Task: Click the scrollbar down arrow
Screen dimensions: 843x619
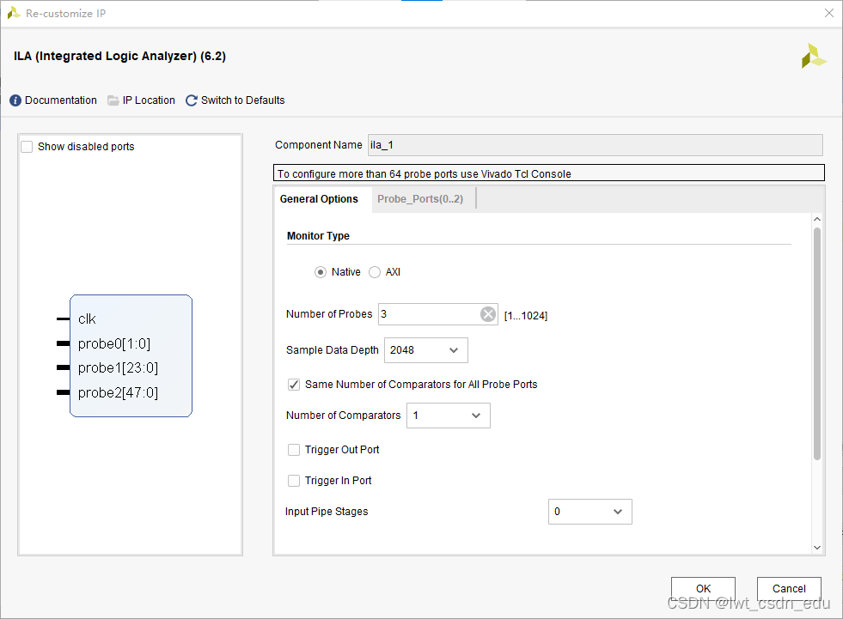Action: (x=817, y=548)
